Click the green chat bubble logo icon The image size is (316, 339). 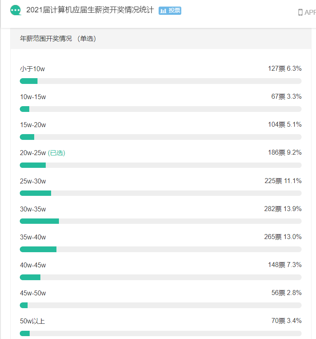(16, 10)
